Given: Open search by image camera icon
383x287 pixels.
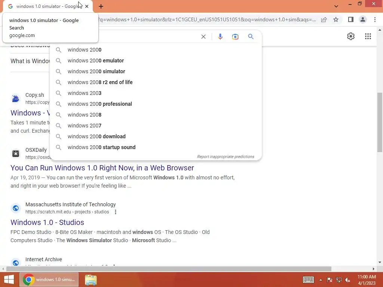Looking at the screenshot, I should 235,37.
